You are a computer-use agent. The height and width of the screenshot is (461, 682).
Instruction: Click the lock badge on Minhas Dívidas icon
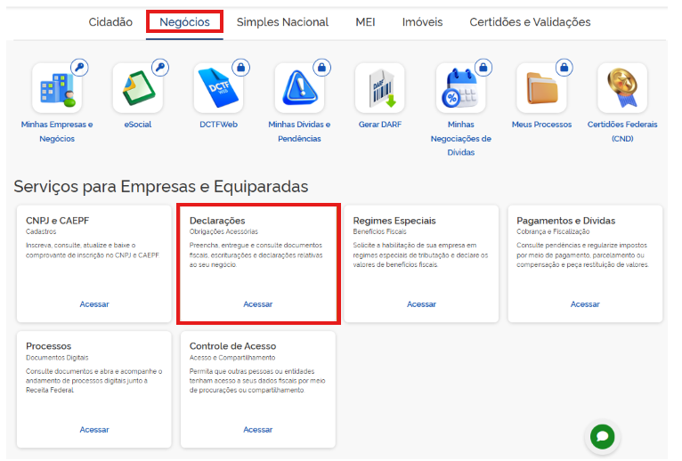(322, 68)
